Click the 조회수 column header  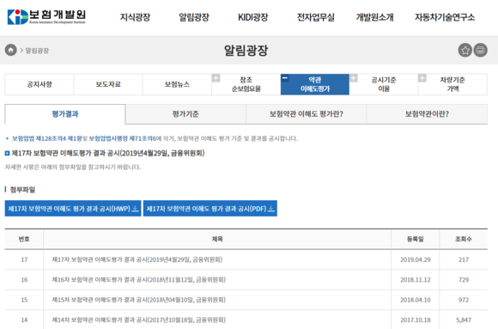[464, 239]
